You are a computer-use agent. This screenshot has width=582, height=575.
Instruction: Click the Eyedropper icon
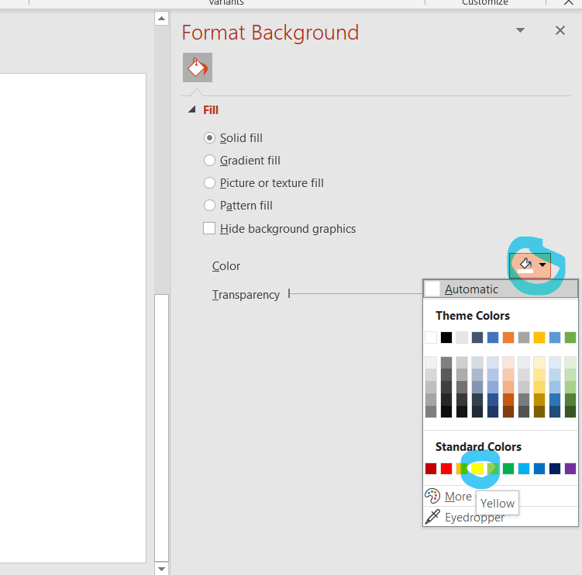[x=432, y=517]
